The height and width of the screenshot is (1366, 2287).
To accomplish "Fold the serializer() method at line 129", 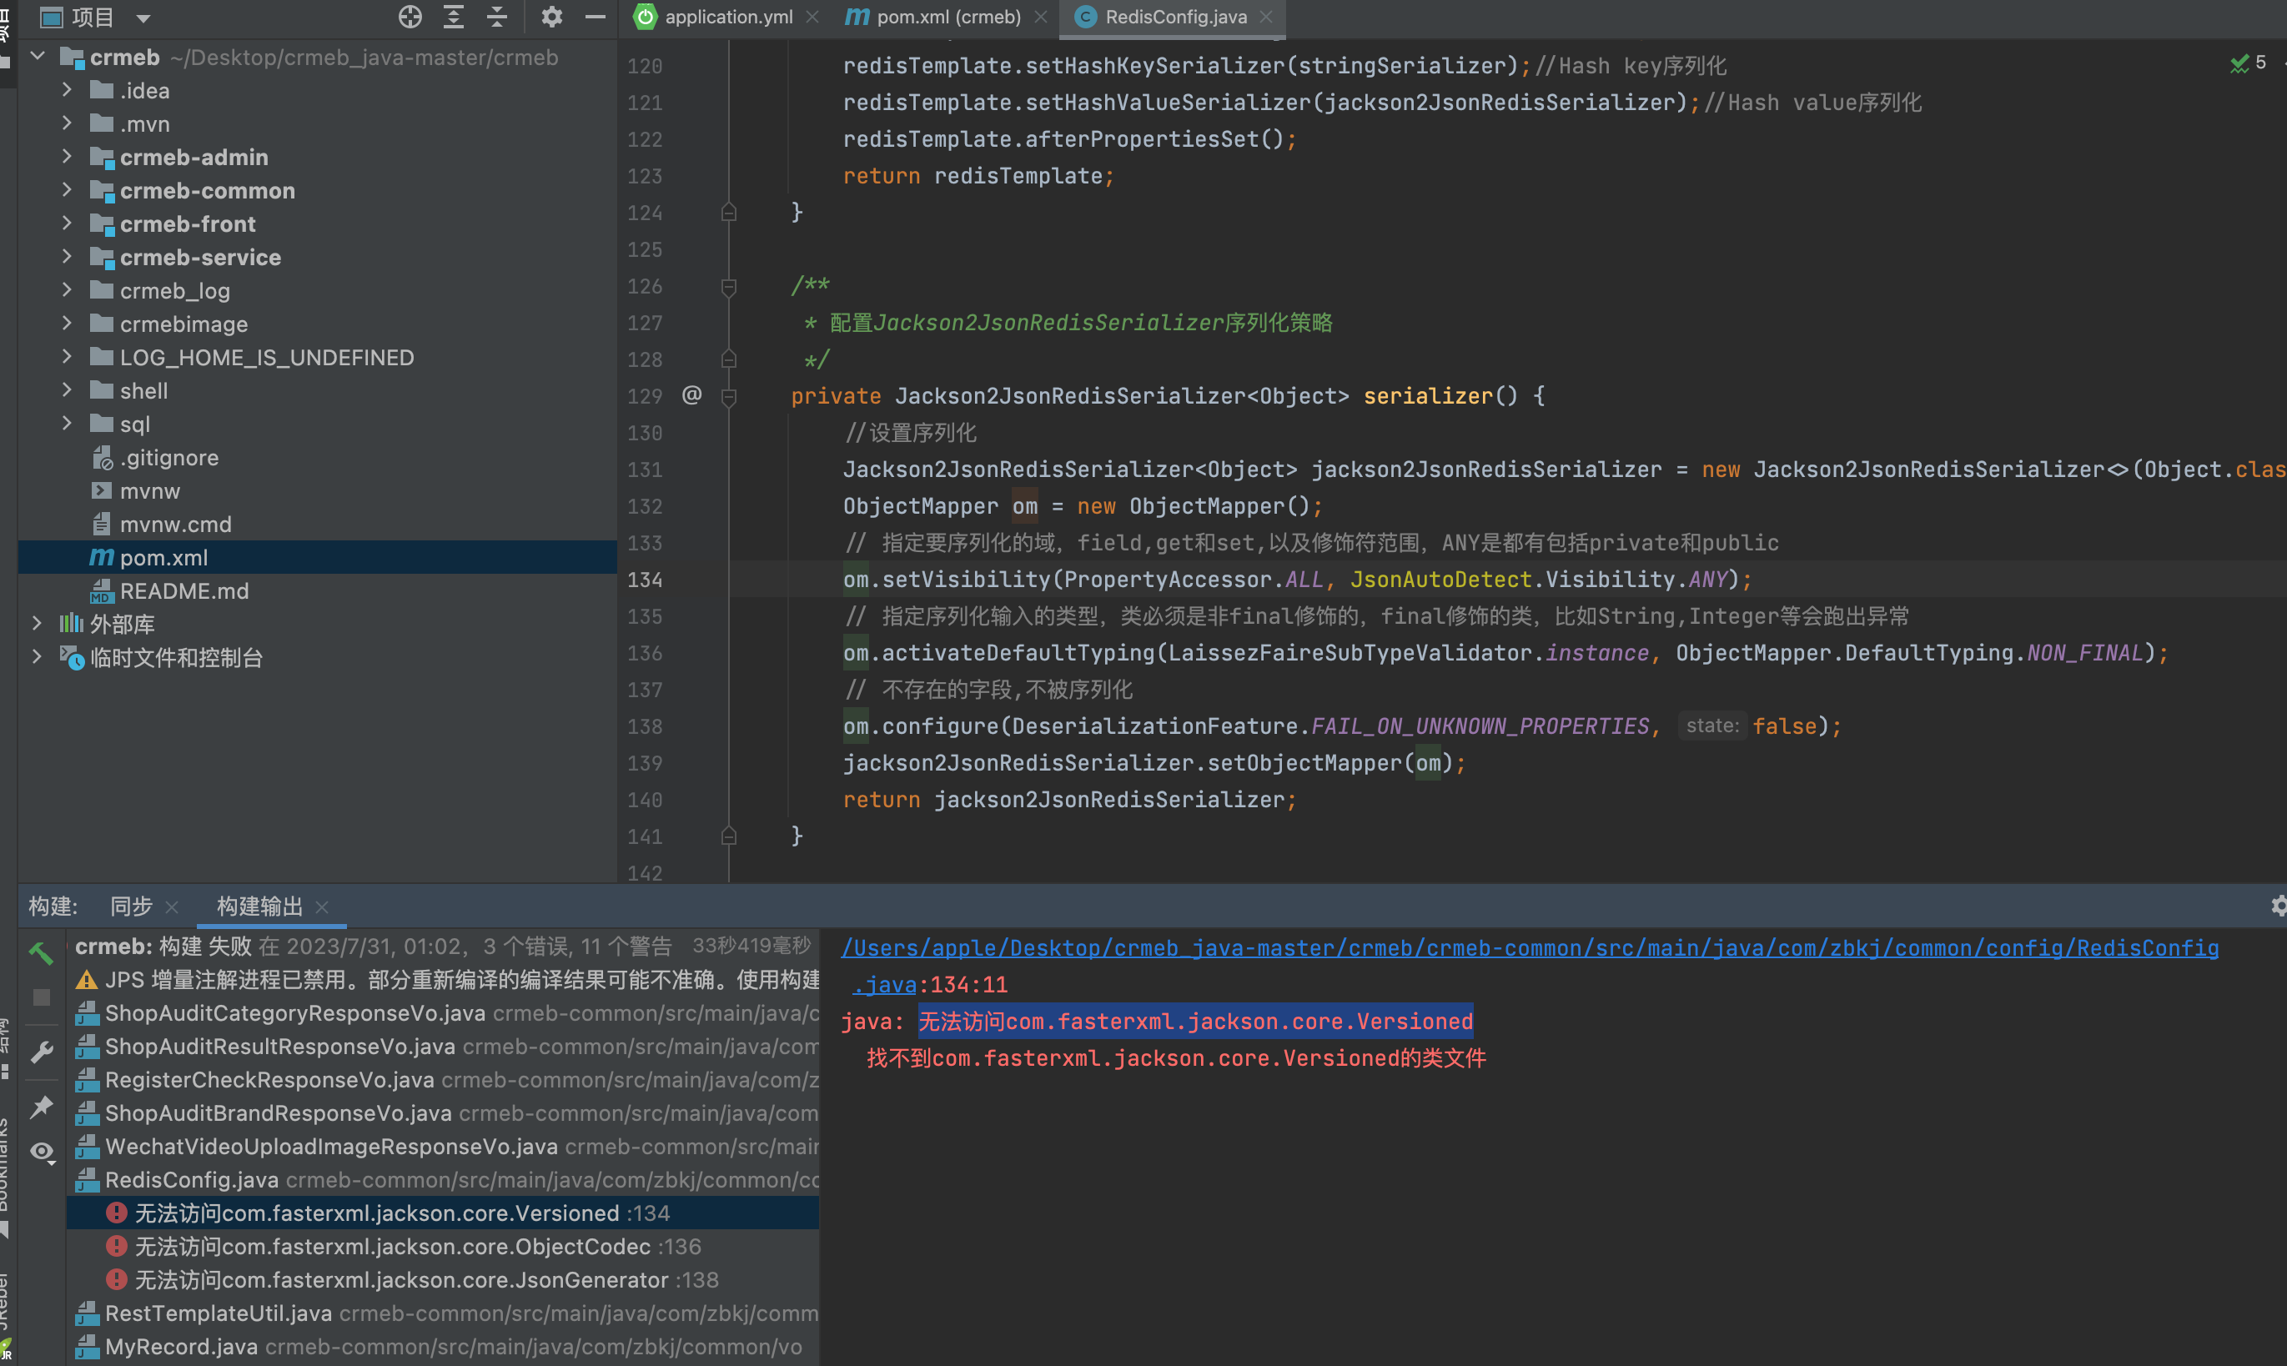I will 729,397.
